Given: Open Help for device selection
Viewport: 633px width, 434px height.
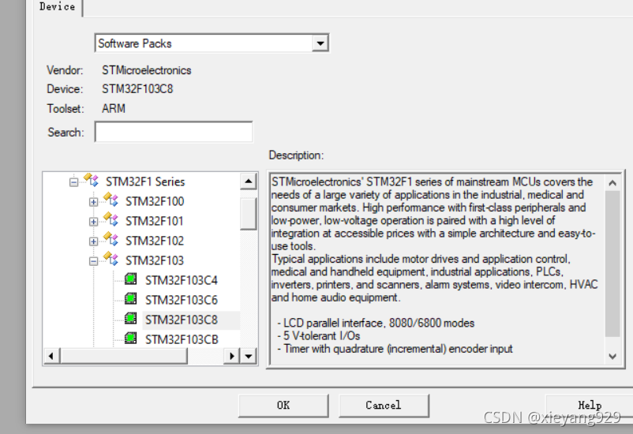Looking at the screenshot, I should pos(590,406).
